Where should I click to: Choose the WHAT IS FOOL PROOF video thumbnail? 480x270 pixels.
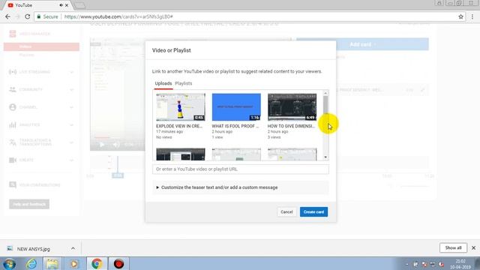[x=236, y=107]
